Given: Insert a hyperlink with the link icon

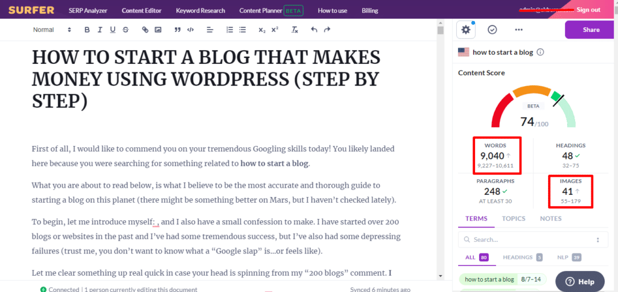Looking at the screenshot, I should click(145, 30).
